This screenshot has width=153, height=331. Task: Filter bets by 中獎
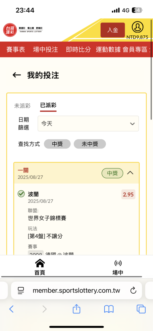pyautogui.click(x=57, y=144)
